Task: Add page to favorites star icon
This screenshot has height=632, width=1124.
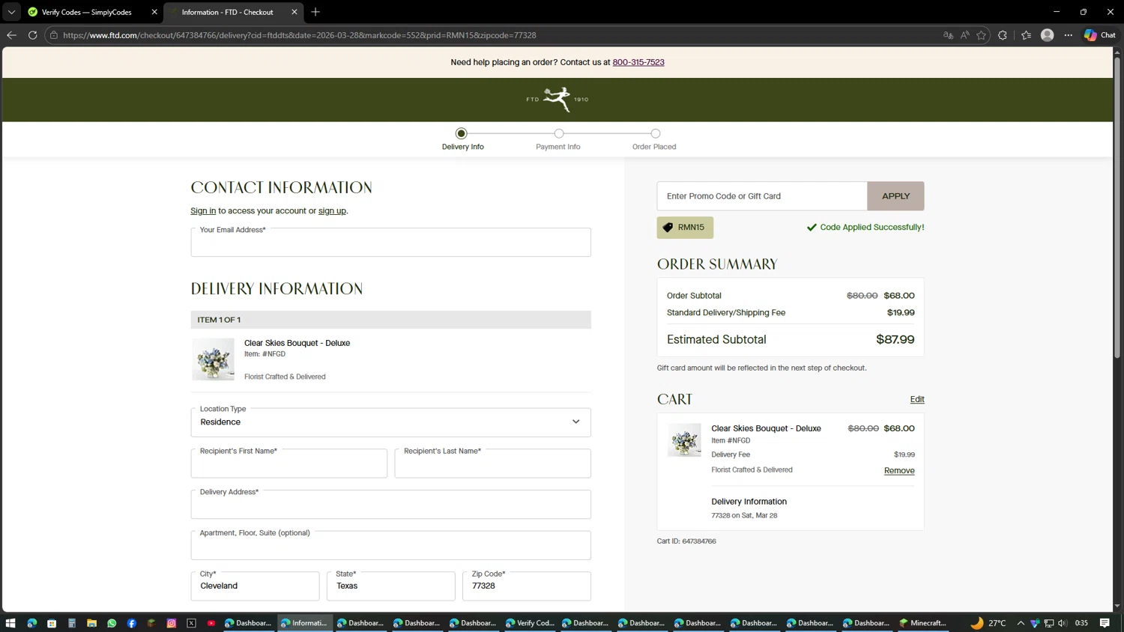Action: pyautogui.click(x=981, y=35)
